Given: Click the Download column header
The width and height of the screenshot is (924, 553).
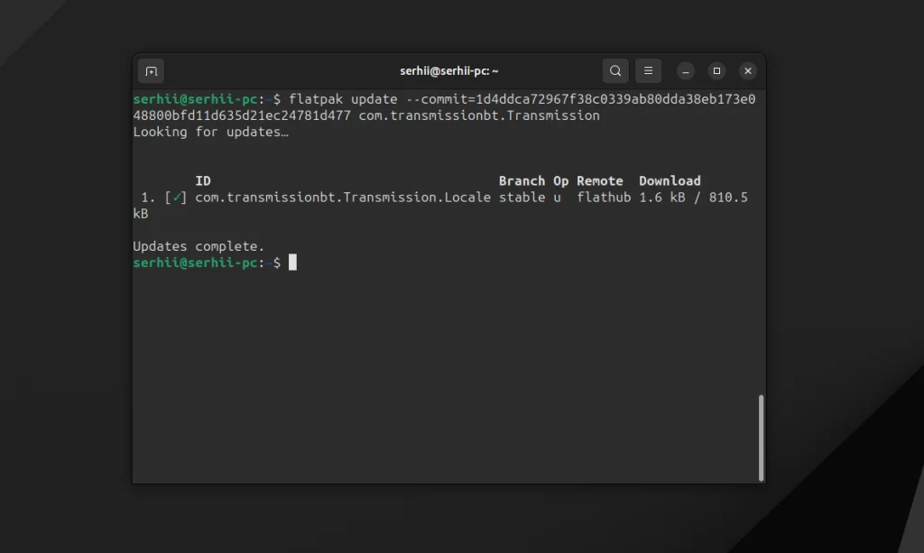Looking at the screenshot, I should pyautogui.click(x=670, y=181).
